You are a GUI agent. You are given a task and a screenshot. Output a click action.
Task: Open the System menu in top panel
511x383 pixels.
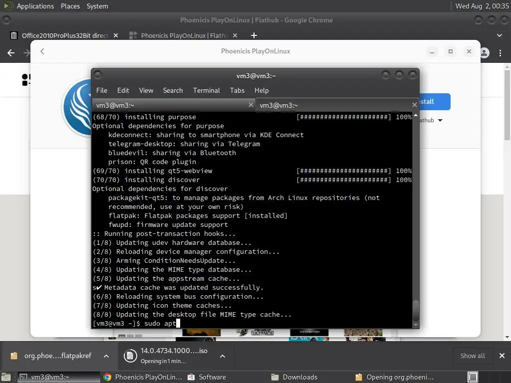pyautogui.click(x=97, y=6)
